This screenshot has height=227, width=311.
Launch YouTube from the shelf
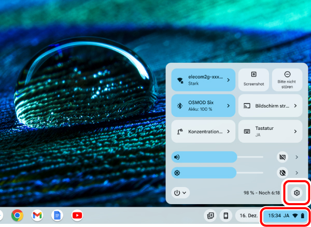(x=77, y=215)
